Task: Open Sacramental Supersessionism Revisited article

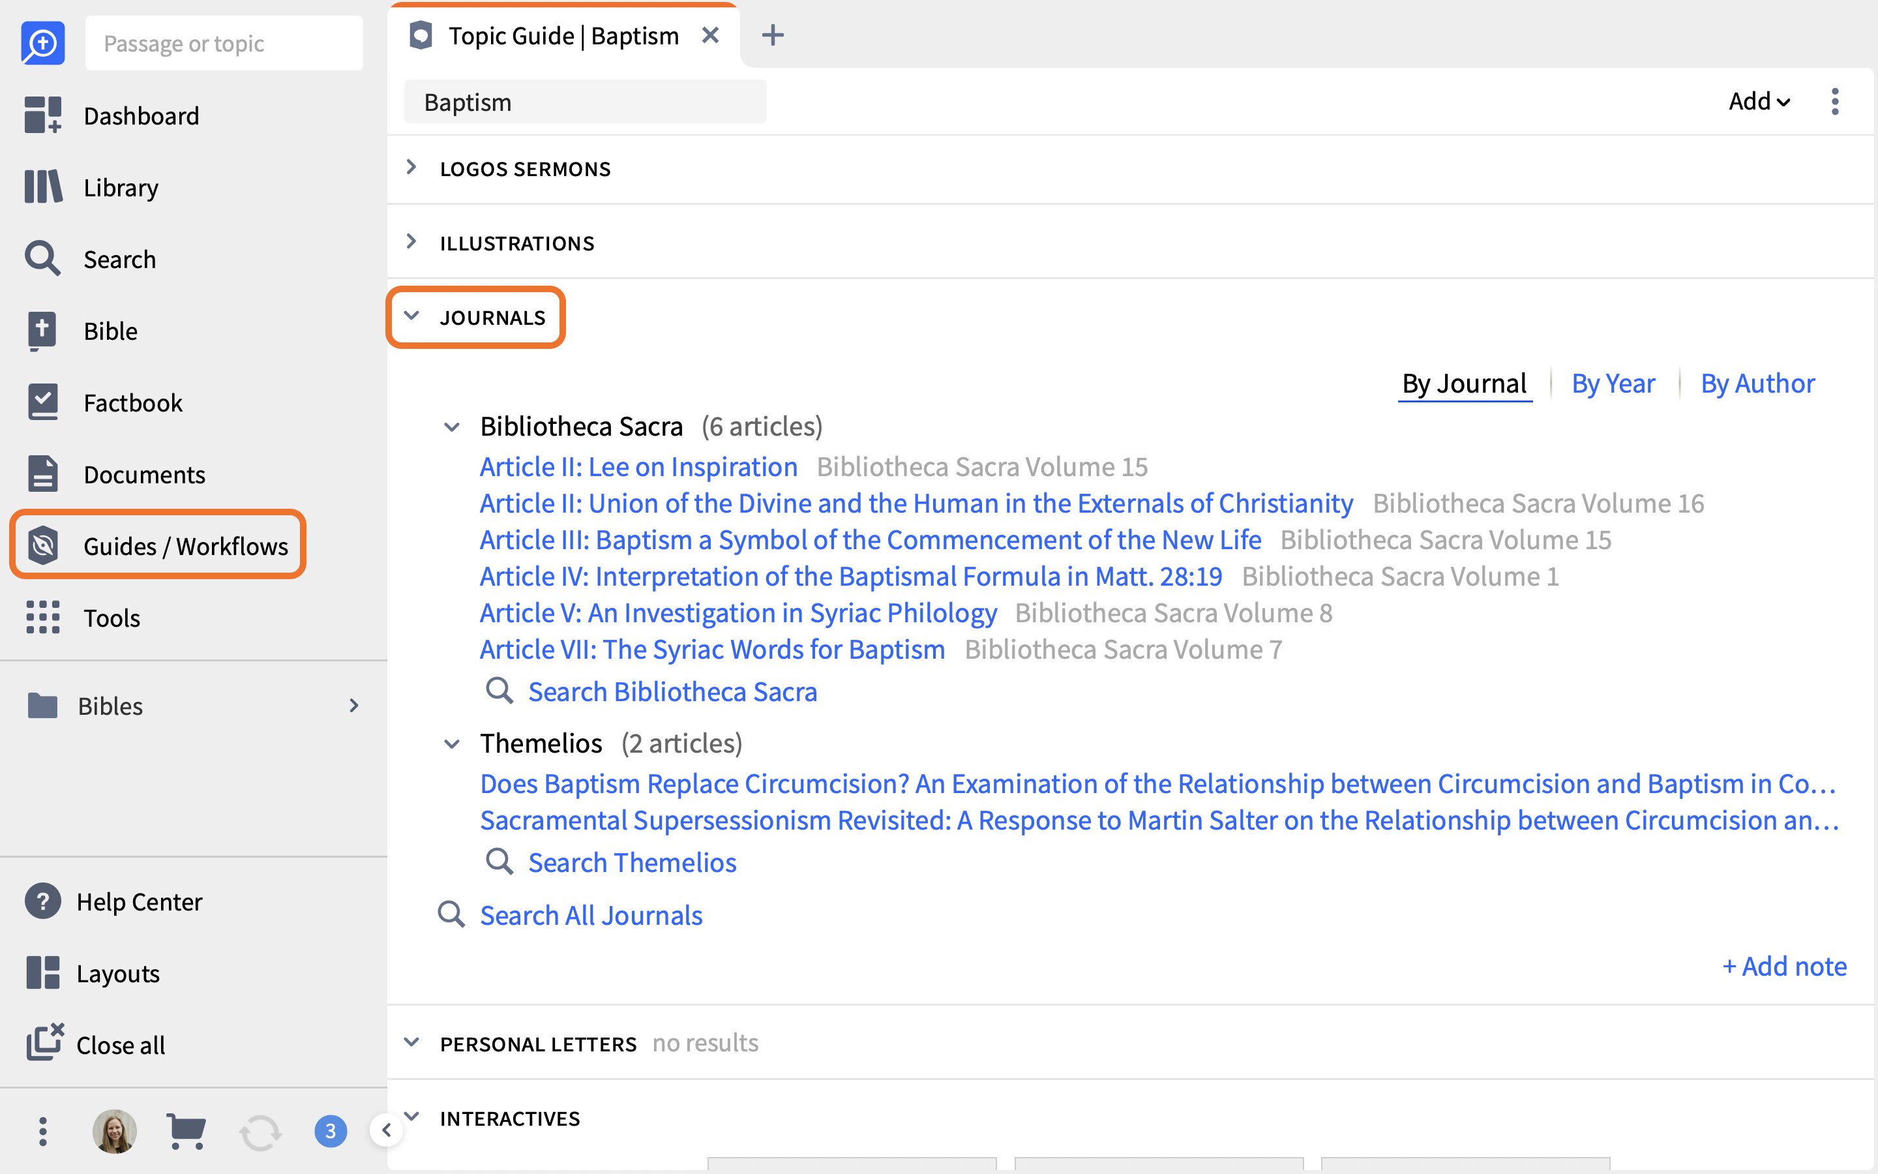Action: tap(1159, 820)
